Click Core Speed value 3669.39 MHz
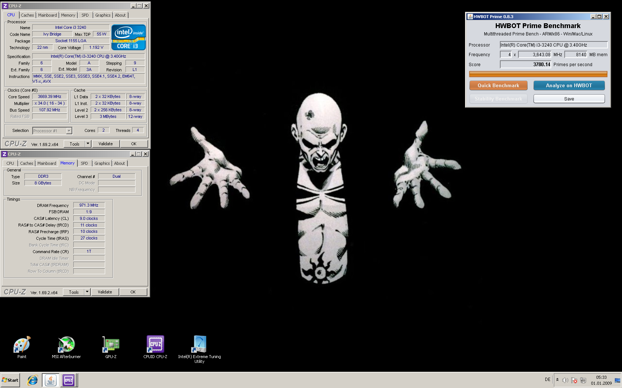This screenshot has width=622, height=388. [50, 96]
